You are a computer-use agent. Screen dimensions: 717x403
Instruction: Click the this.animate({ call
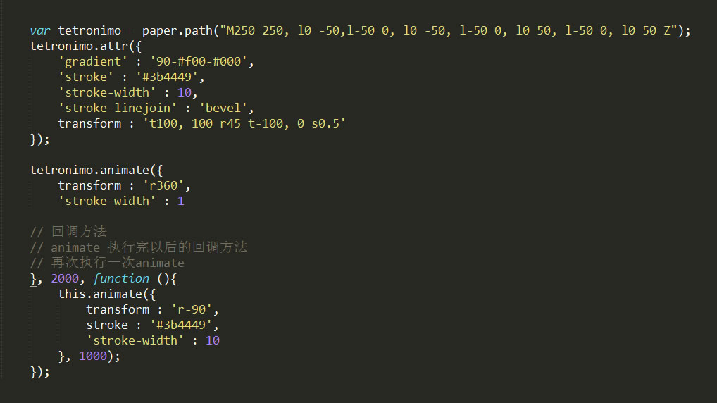pyautogui.click(x=106, y=294)
